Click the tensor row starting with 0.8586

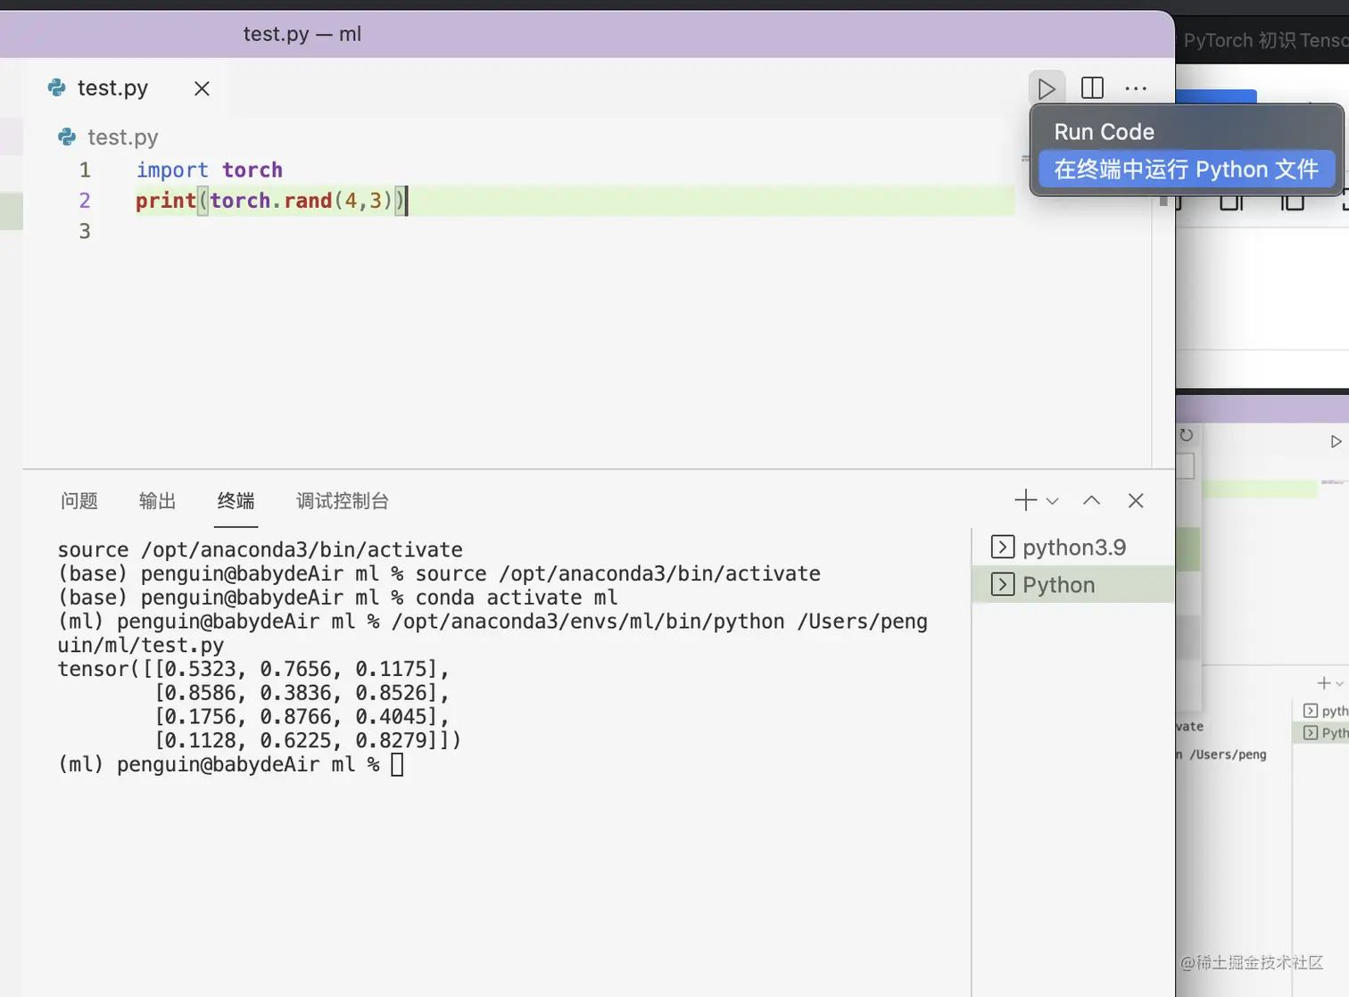pos(302,693)
